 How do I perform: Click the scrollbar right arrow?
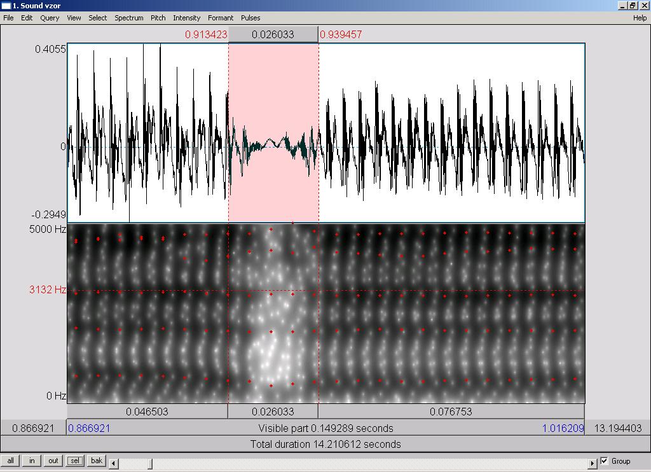point(593,463)
